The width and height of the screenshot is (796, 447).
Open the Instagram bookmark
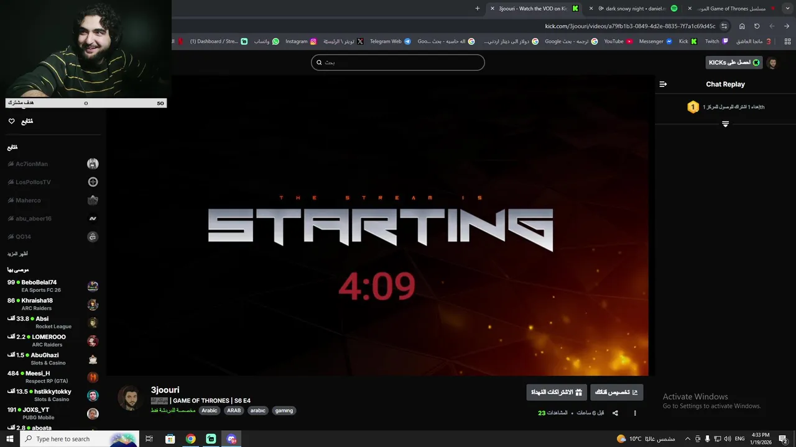pos(301,42)
